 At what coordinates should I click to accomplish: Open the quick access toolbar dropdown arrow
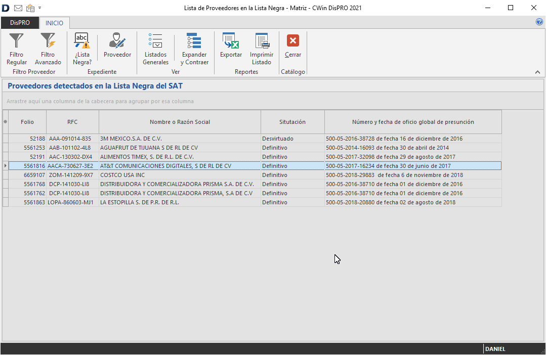(x=40, y=8)
